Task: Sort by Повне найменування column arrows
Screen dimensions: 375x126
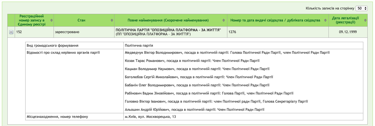Action: coord(224,20)
